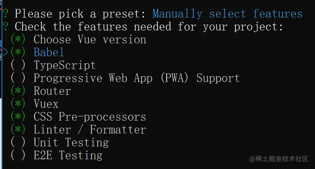Uncheck the Choose Vue version checkbox
Screen dimensions: 315x169
[x=18, y=39]
